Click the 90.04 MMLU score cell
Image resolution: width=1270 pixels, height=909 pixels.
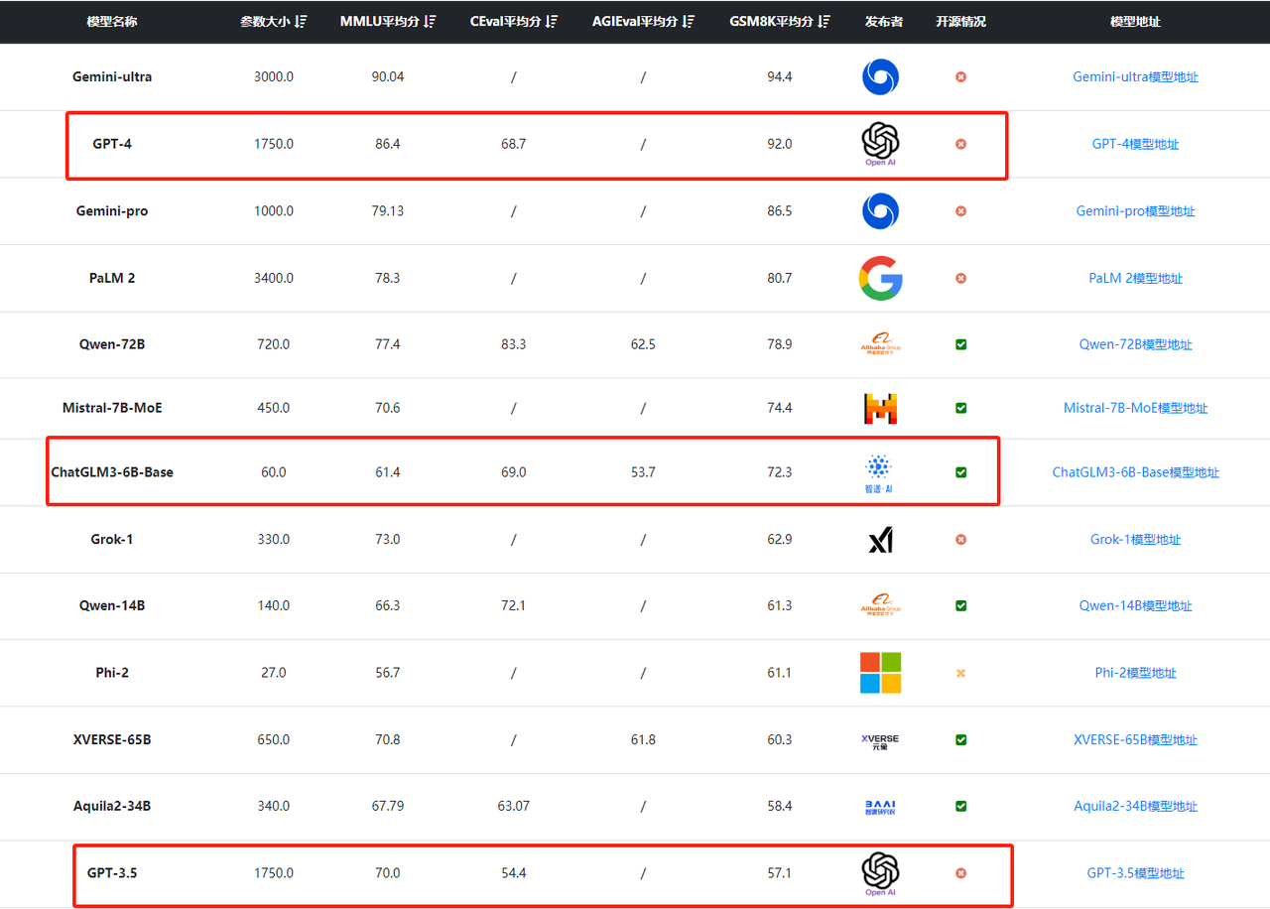click(388, 76)
